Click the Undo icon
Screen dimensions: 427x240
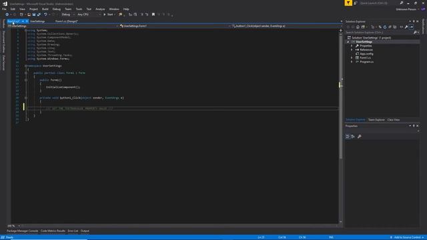(x=45, y=15)
